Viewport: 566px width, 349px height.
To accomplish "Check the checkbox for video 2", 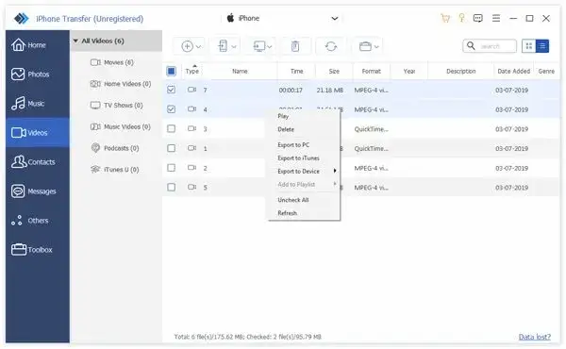I will pos(171,168).
